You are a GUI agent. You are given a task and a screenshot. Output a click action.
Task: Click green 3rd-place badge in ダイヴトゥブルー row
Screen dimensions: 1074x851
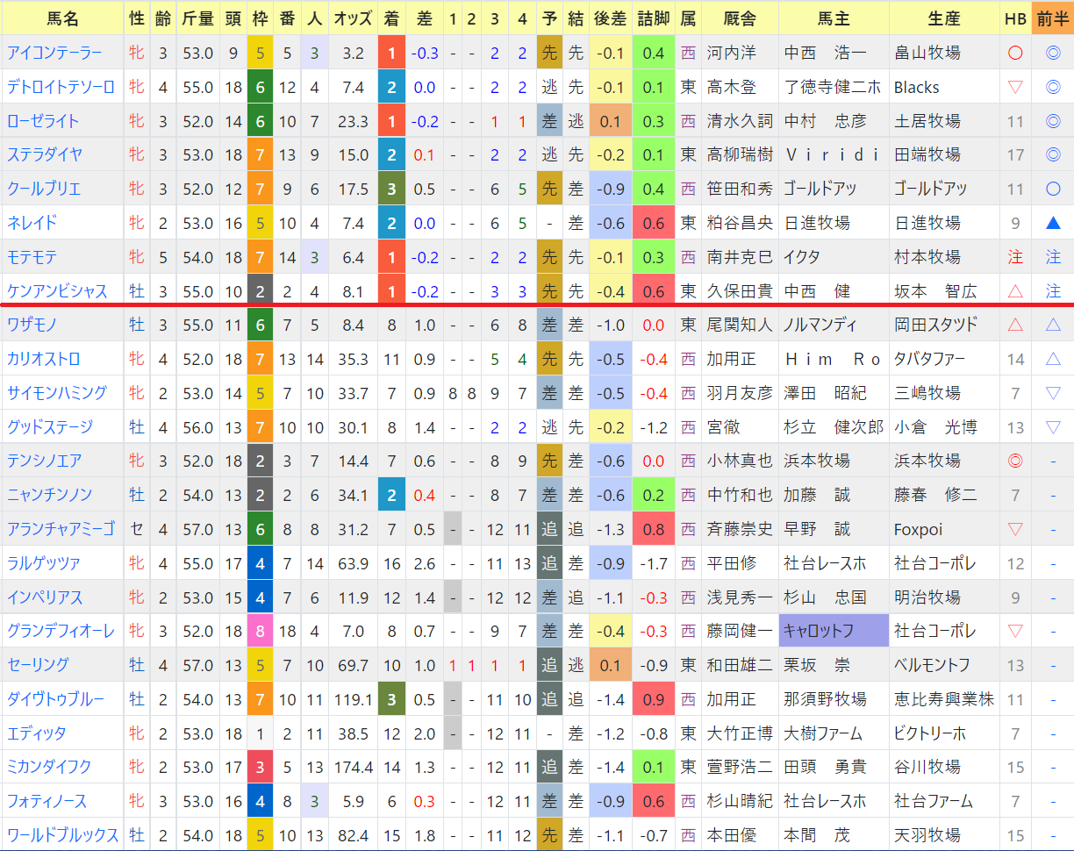[391, 699]
